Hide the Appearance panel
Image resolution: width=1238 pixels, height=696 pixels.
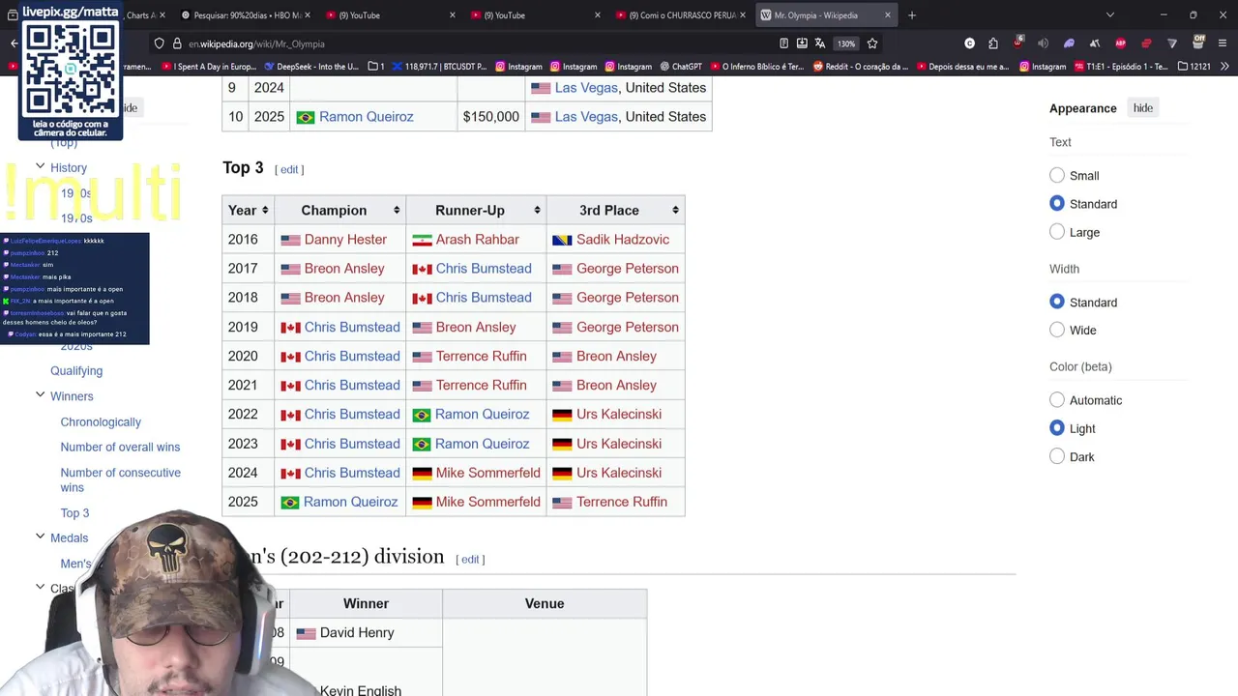[x=1142, y=108]
